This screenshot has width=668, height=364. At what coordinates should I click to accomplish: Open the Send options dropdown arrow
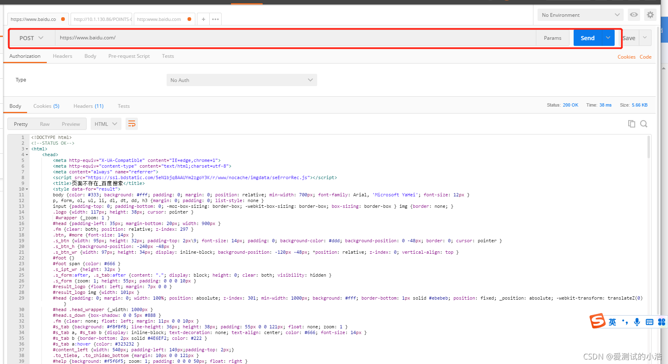(608, 38)
